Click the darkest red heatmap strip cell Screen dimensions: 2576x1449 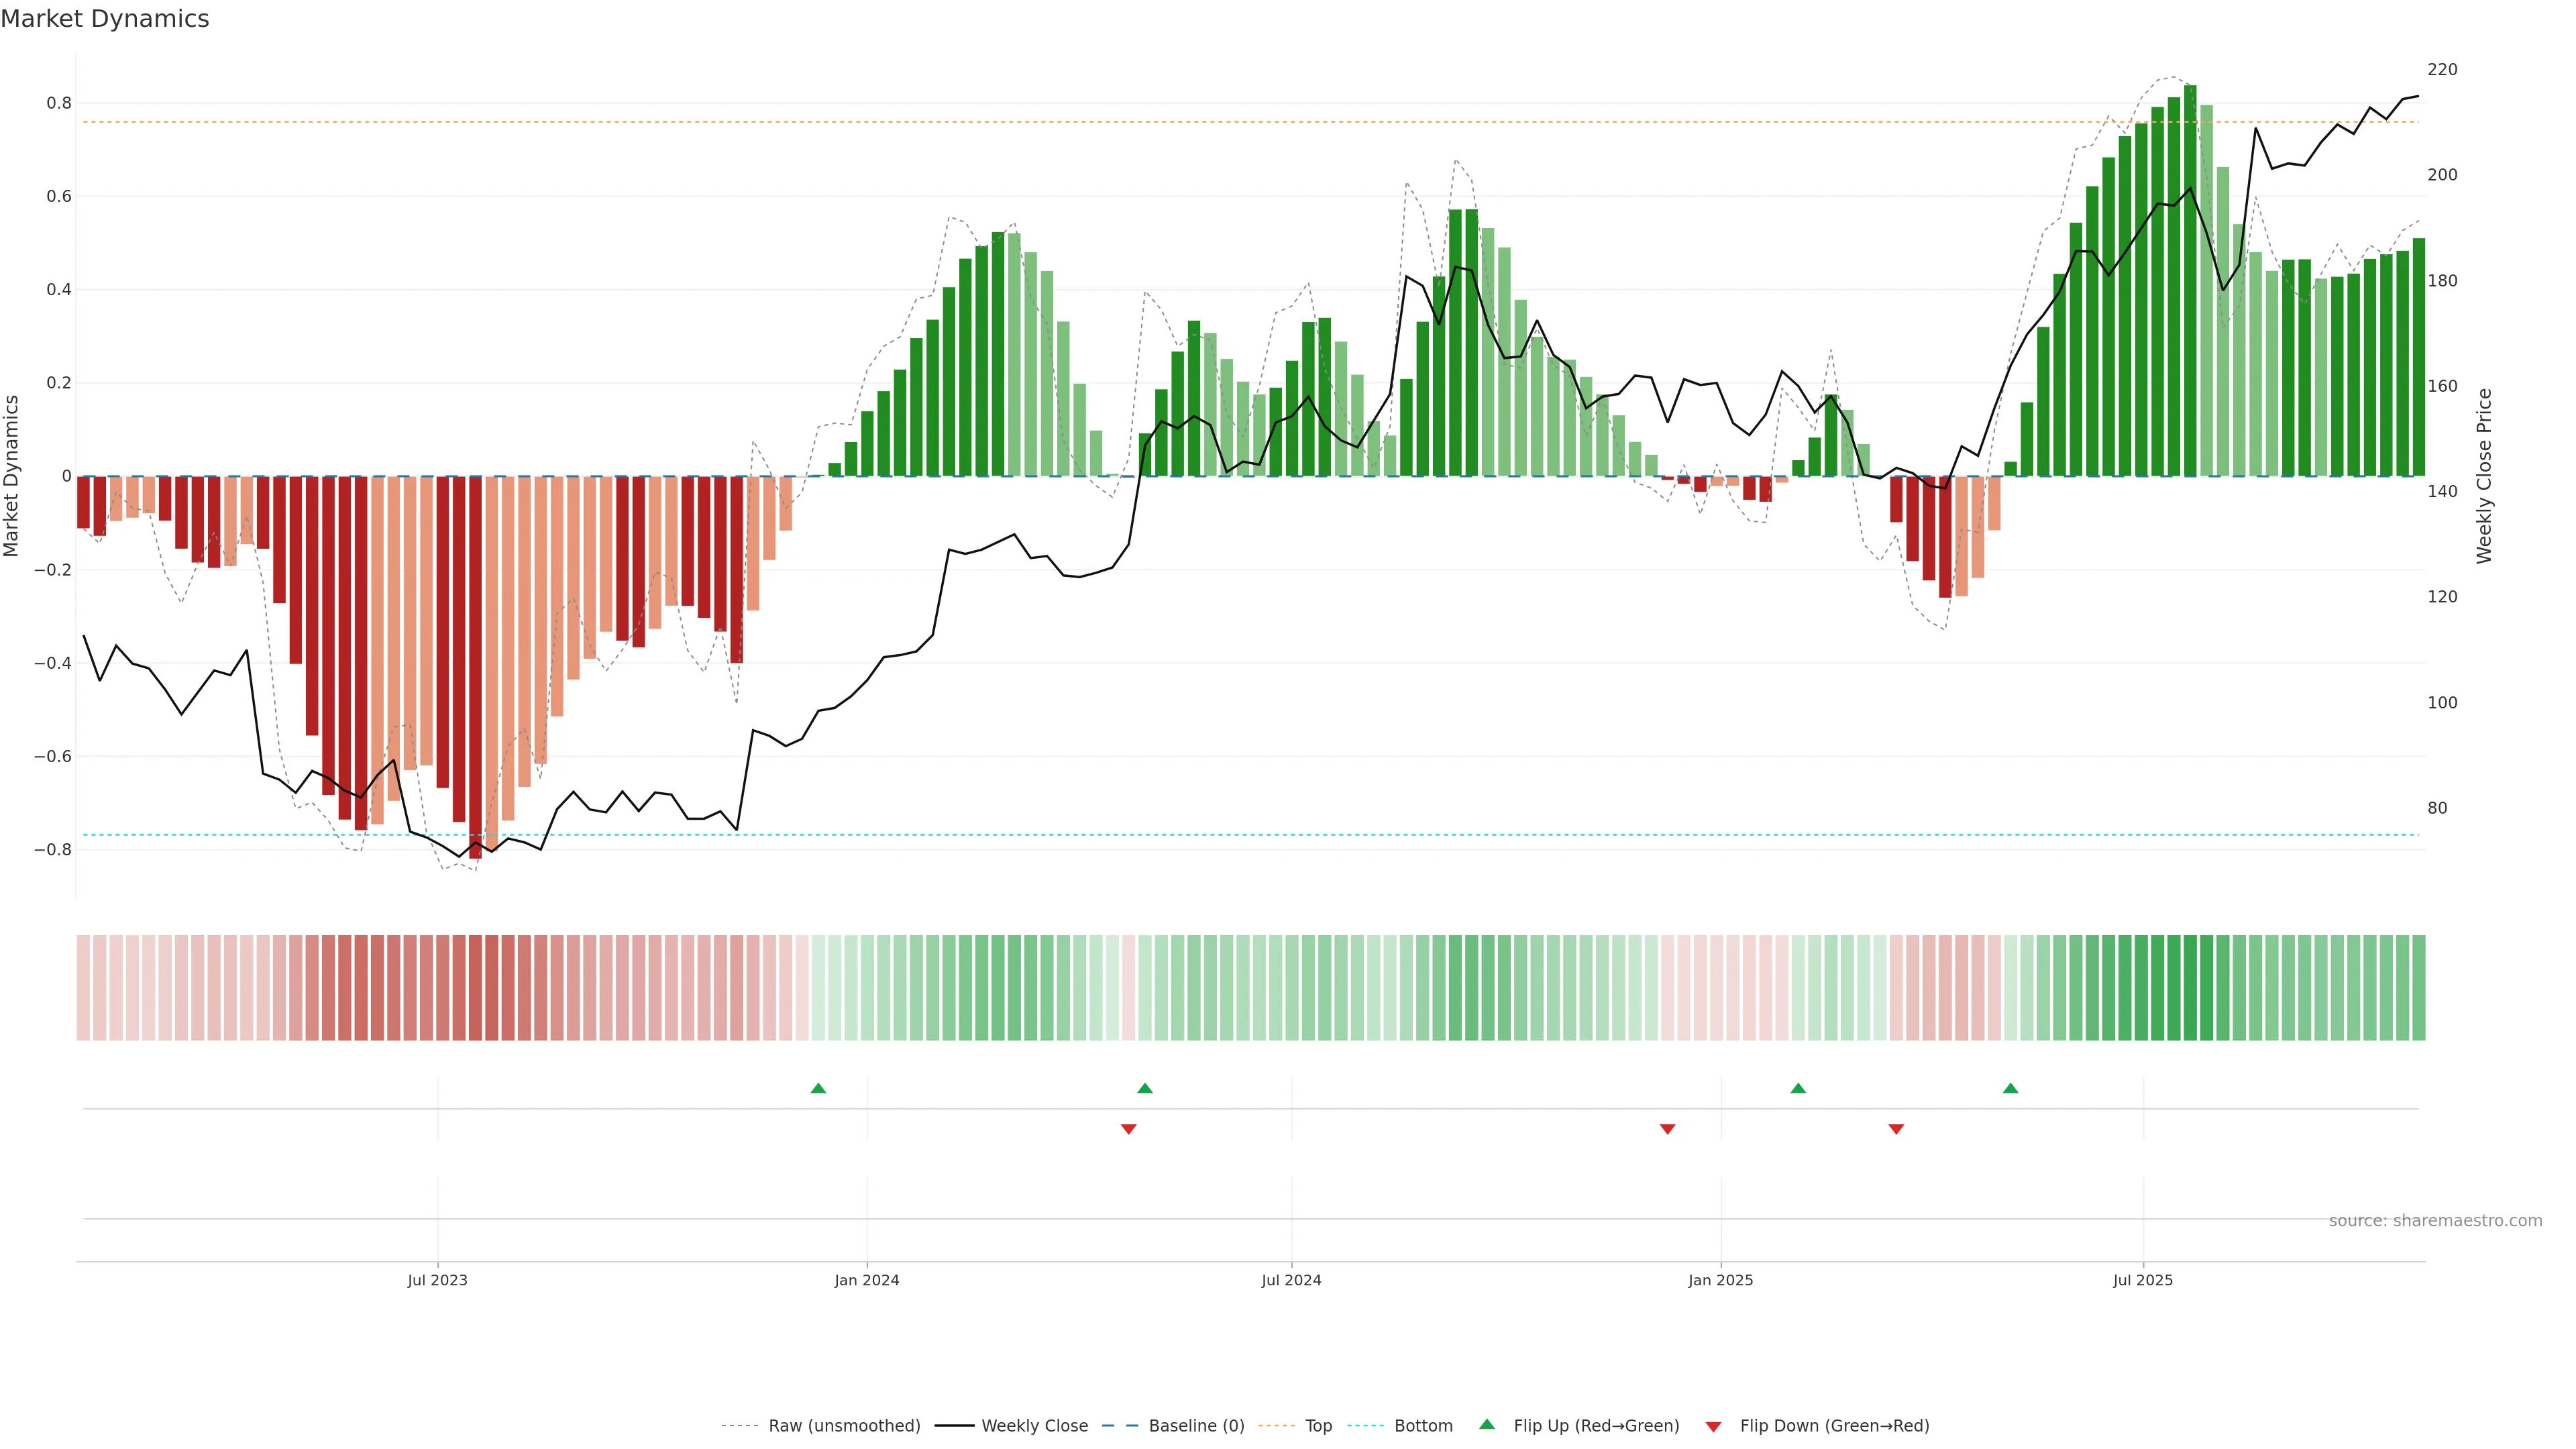(475, 987)
